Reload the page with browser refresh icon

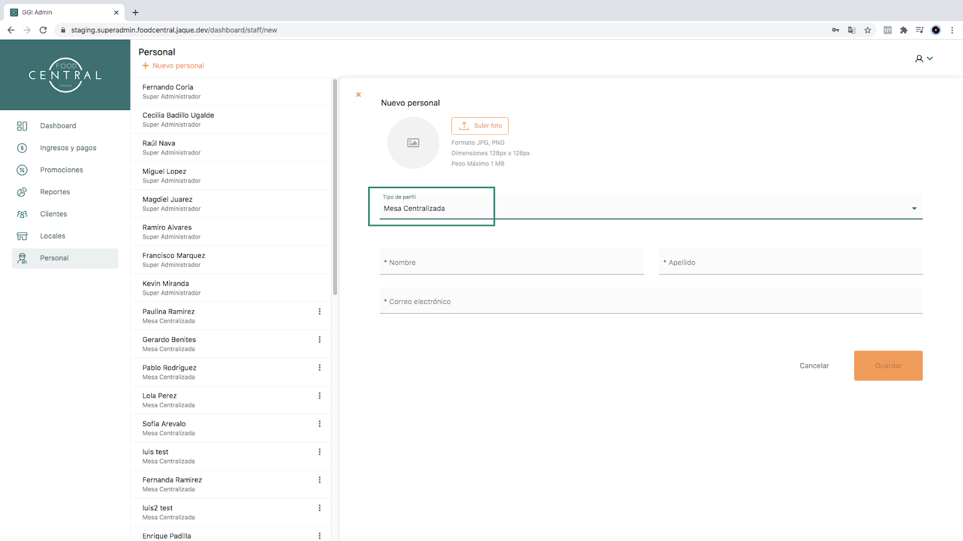43,30
